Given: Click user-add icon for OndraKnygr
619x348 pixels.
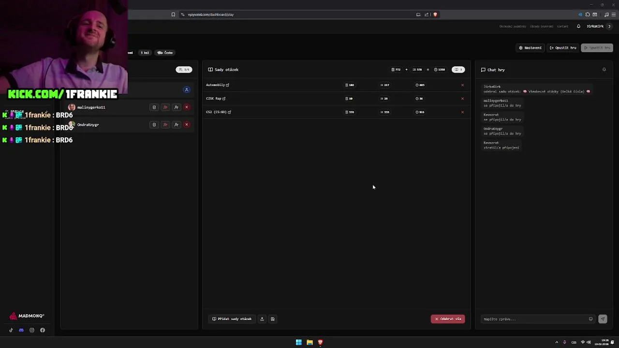Looking at the screenshot, I should (x=177, y=125).
